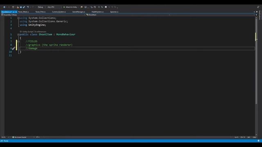Image resolution: width=262 pixels, height=147 pixels.
Task: Click the line number indicator in status bar
Action: tap(236, 137)
